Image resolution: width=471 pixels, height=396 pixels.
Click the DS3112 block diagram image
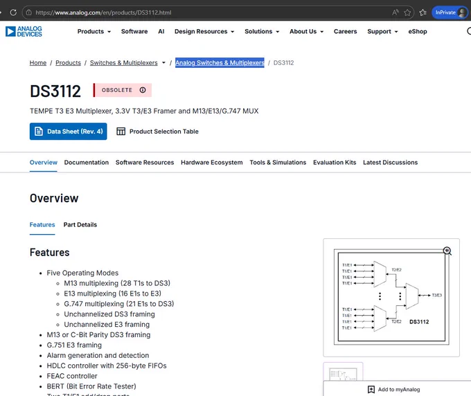pos(391,297)
